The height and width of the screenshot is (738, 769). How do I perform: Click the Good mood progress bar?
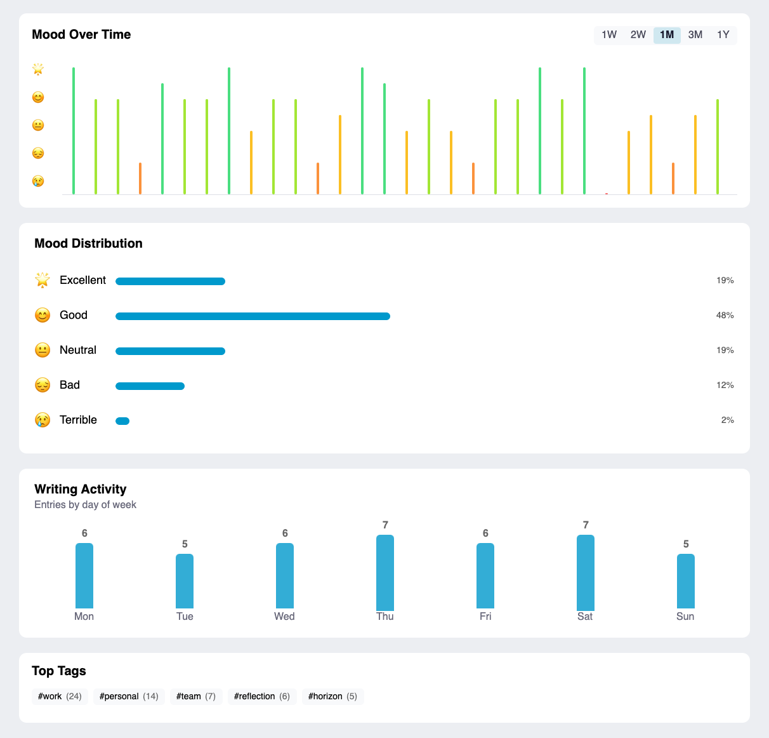(x=253, y=315)
